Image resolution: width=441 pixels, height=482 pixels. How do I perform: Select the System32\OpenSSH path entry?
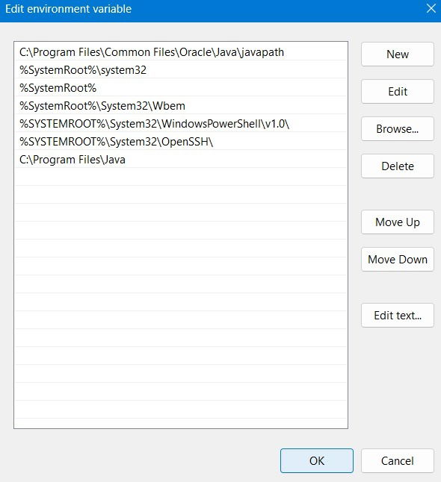[x=181, y=142]
